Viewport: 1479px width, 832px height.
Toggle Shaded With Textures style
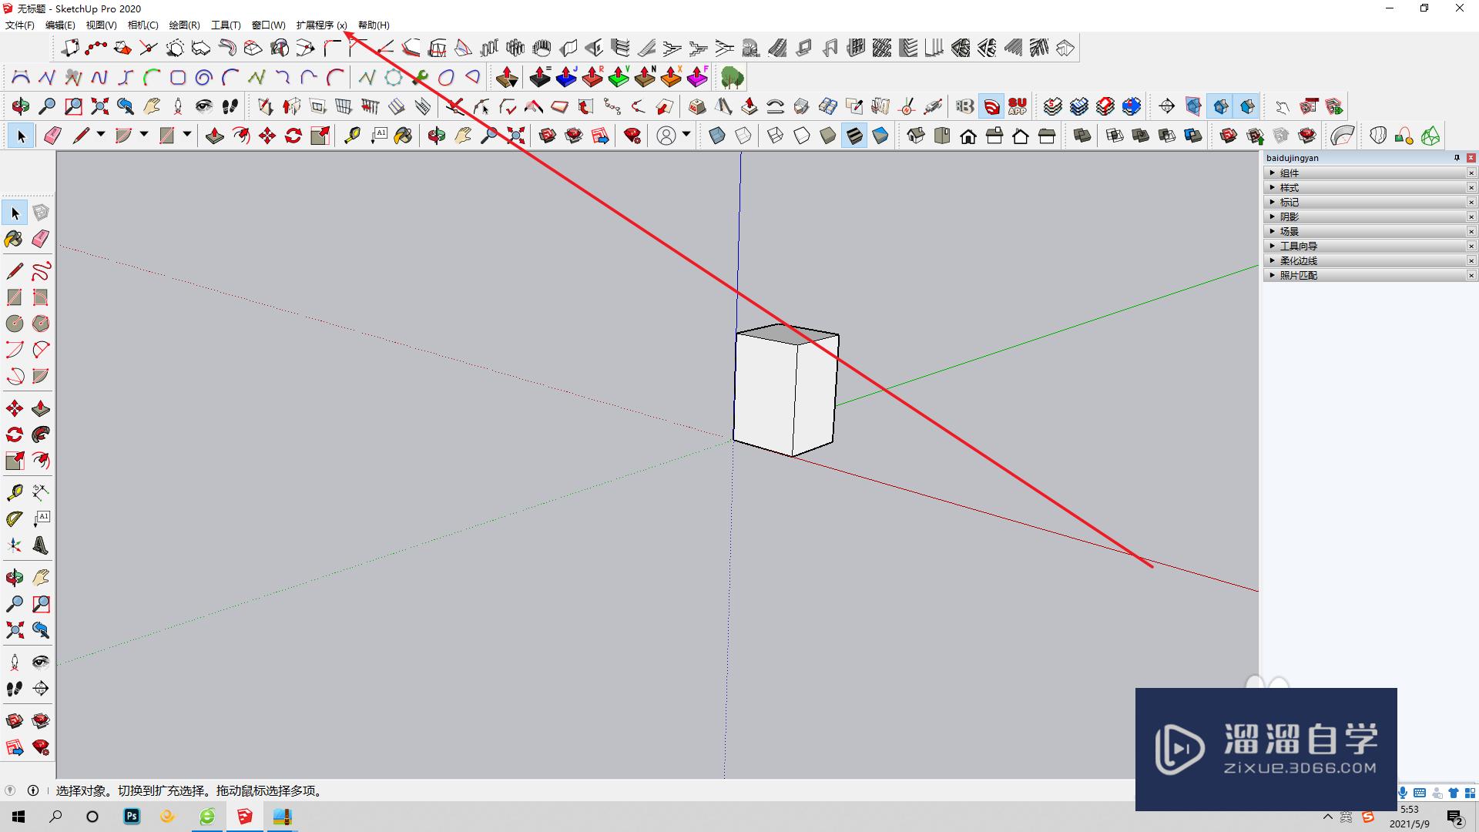854,136
